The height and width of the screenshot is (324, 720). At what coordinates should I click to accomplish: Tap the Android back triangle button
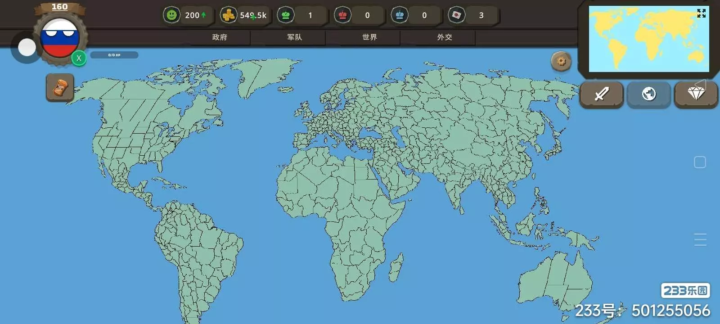700,84
